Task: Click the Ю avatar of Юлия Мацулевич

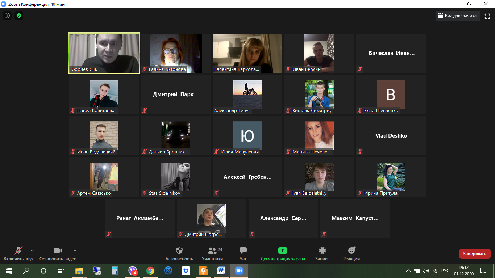Action: [247, 136]
